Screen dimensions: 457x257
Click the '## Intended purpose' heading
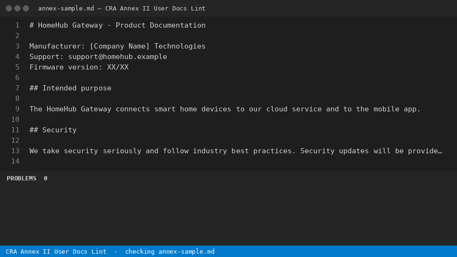(70, 89)
